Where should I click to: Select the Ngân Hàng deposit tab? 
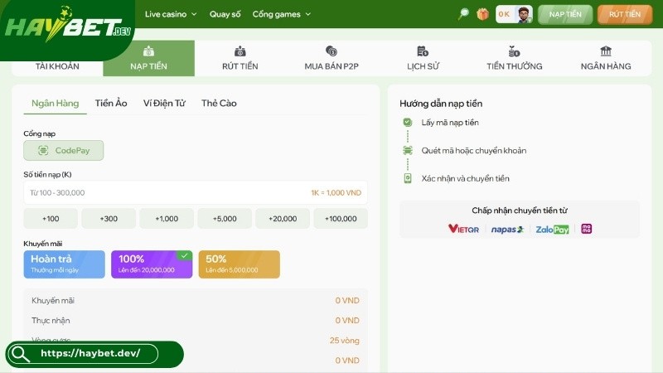click(x=55, y=103)
